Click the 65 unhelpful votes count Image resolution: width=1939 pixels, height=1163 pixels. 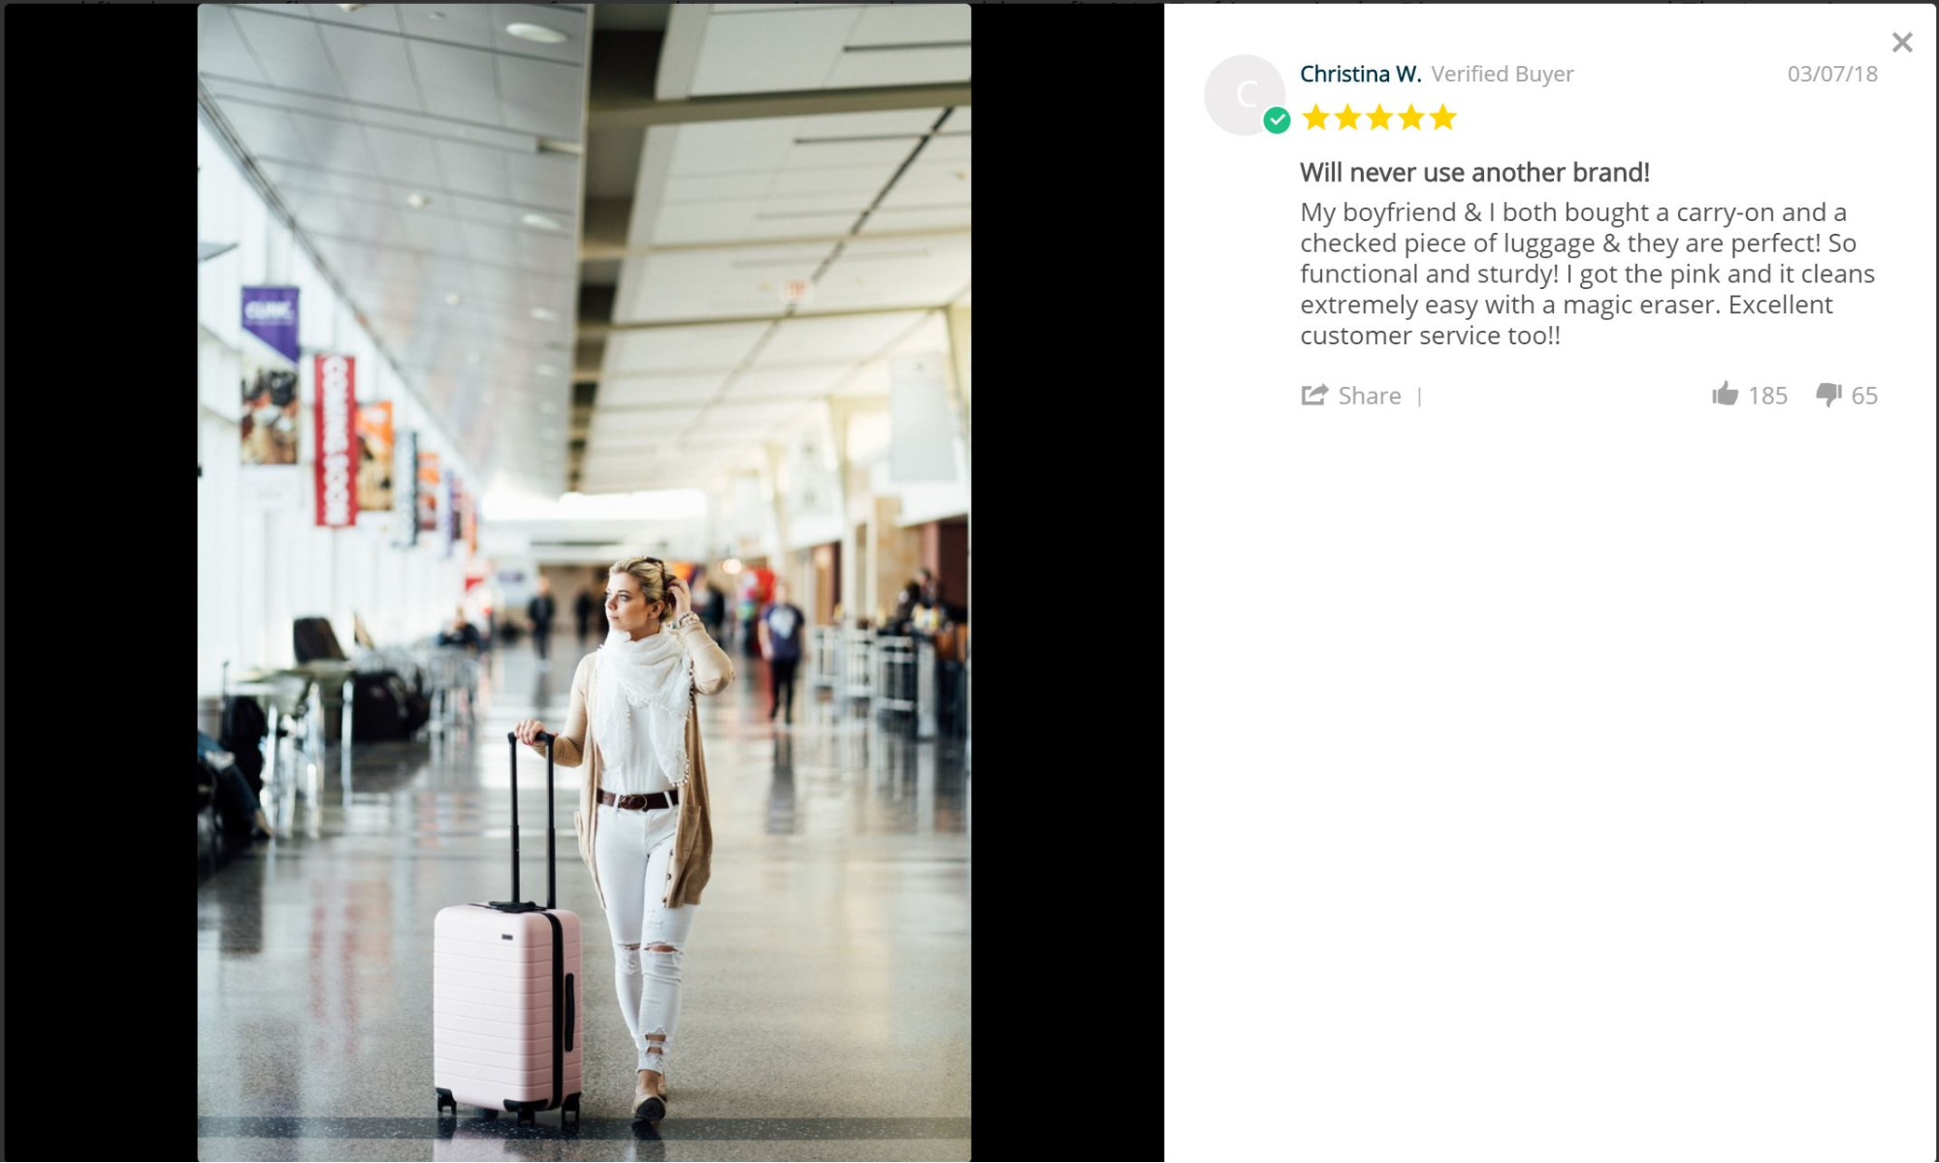coord(1864,396)
